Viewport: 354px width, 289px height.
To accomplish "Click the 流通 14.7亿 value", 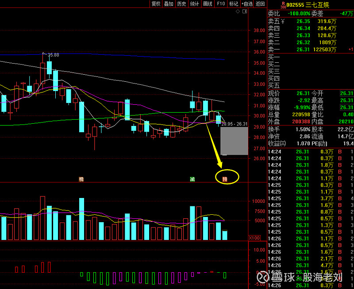I will (x=346, y=137).
